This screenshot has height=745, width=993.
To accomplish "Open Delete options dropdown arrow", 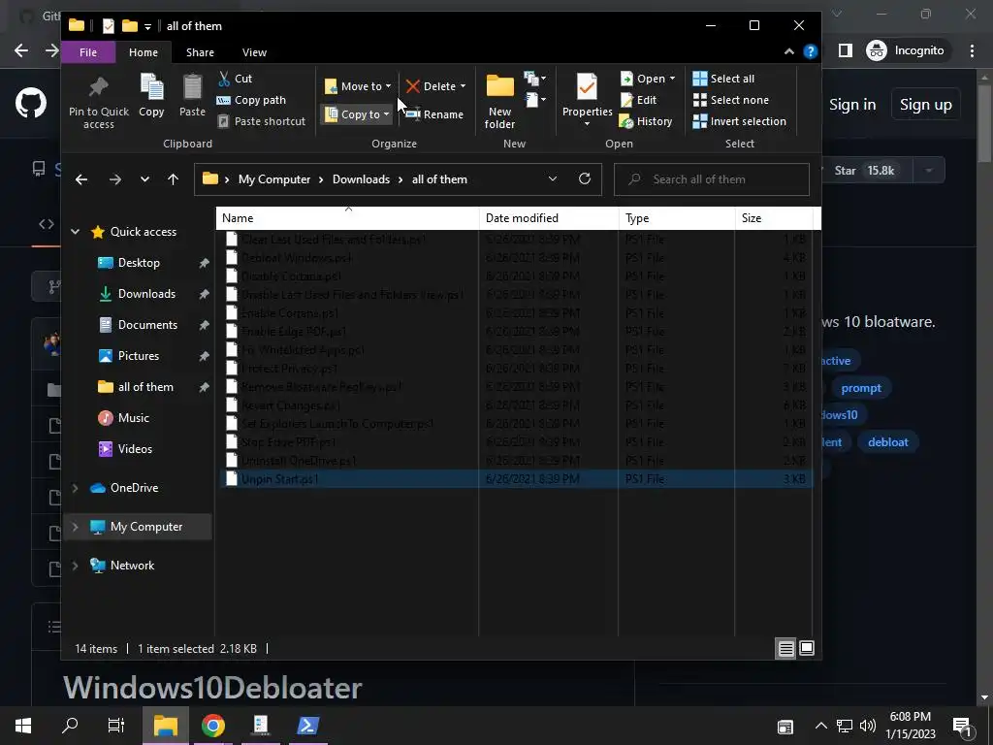I will (x=463, y=86).
